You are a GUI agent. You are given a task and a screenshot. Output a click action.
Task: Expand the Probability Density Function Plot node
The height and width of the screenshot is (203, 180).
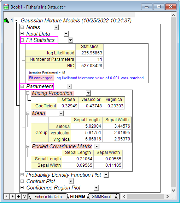point(22,175)
